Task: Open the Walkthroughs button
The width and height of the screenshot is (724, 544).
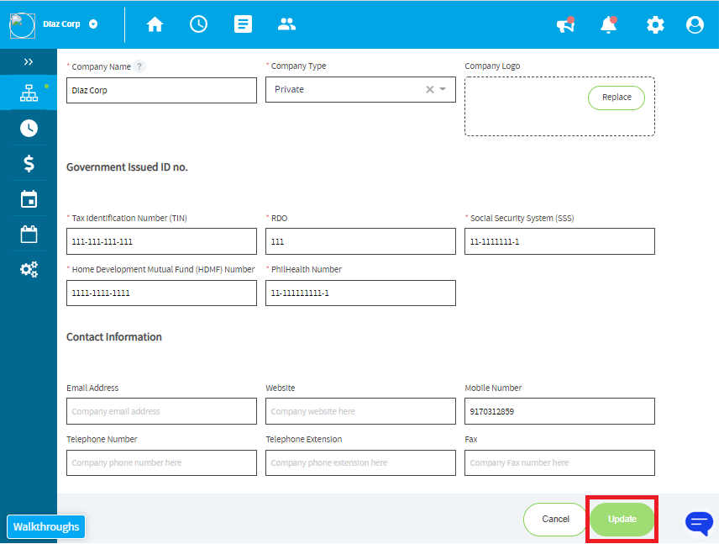Action: pyautogui.click(x=46, y=527)
